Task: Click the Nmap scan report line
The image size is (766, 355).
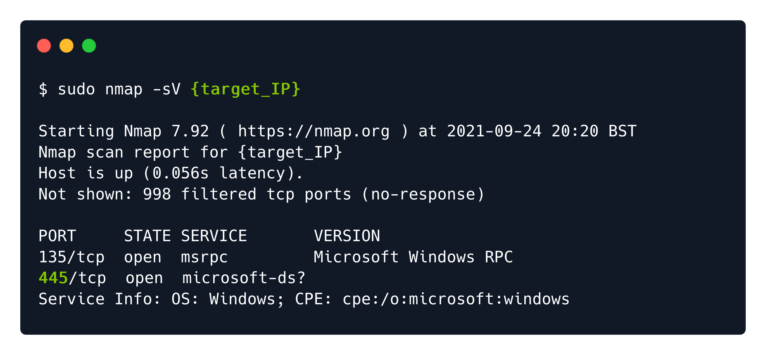Action: click(x=191, y=152)
